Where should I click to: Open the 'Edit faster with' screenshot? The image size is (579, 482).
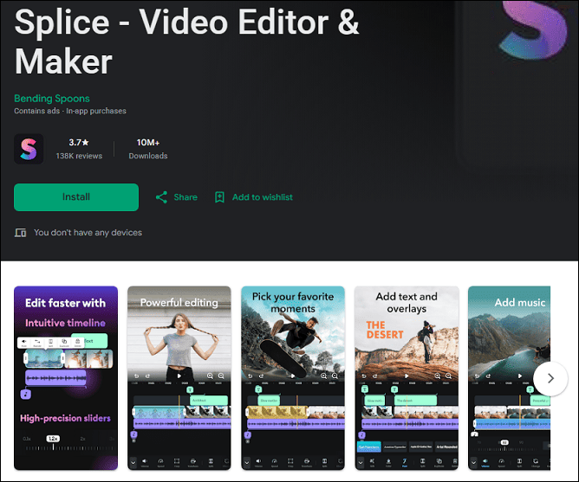point(66,378)
